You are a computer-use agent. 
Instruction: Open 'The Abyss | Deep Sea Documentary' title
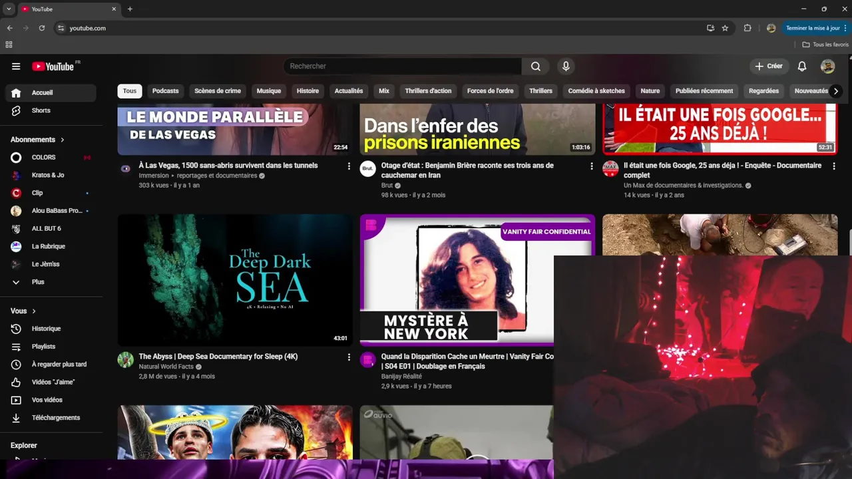[x=218, y=357]
